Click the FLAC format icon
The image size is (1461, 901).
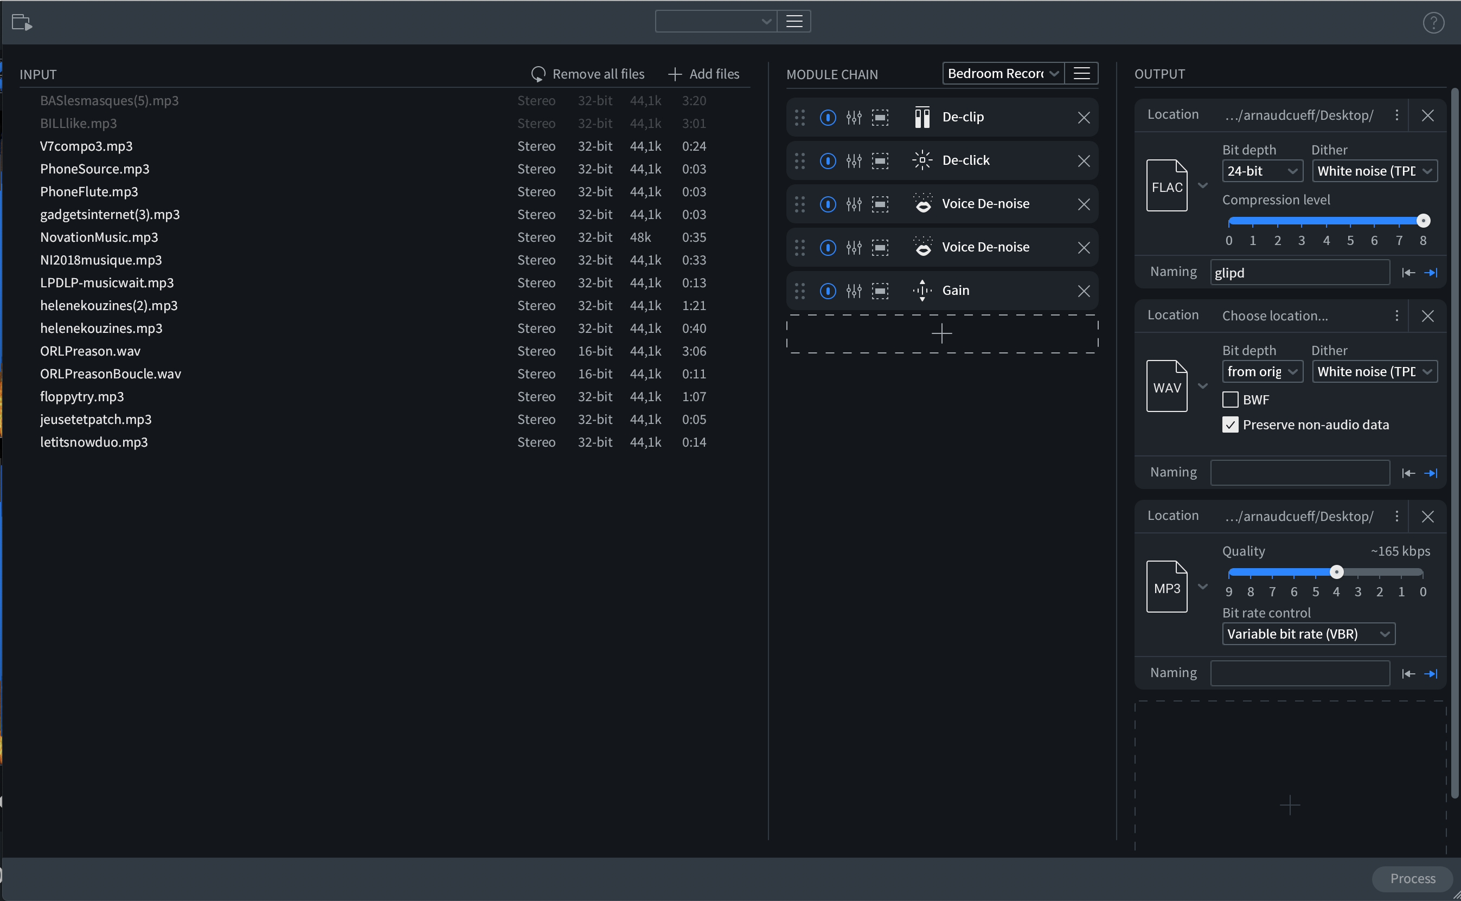pyautogui.click(x=1167, y=185)
